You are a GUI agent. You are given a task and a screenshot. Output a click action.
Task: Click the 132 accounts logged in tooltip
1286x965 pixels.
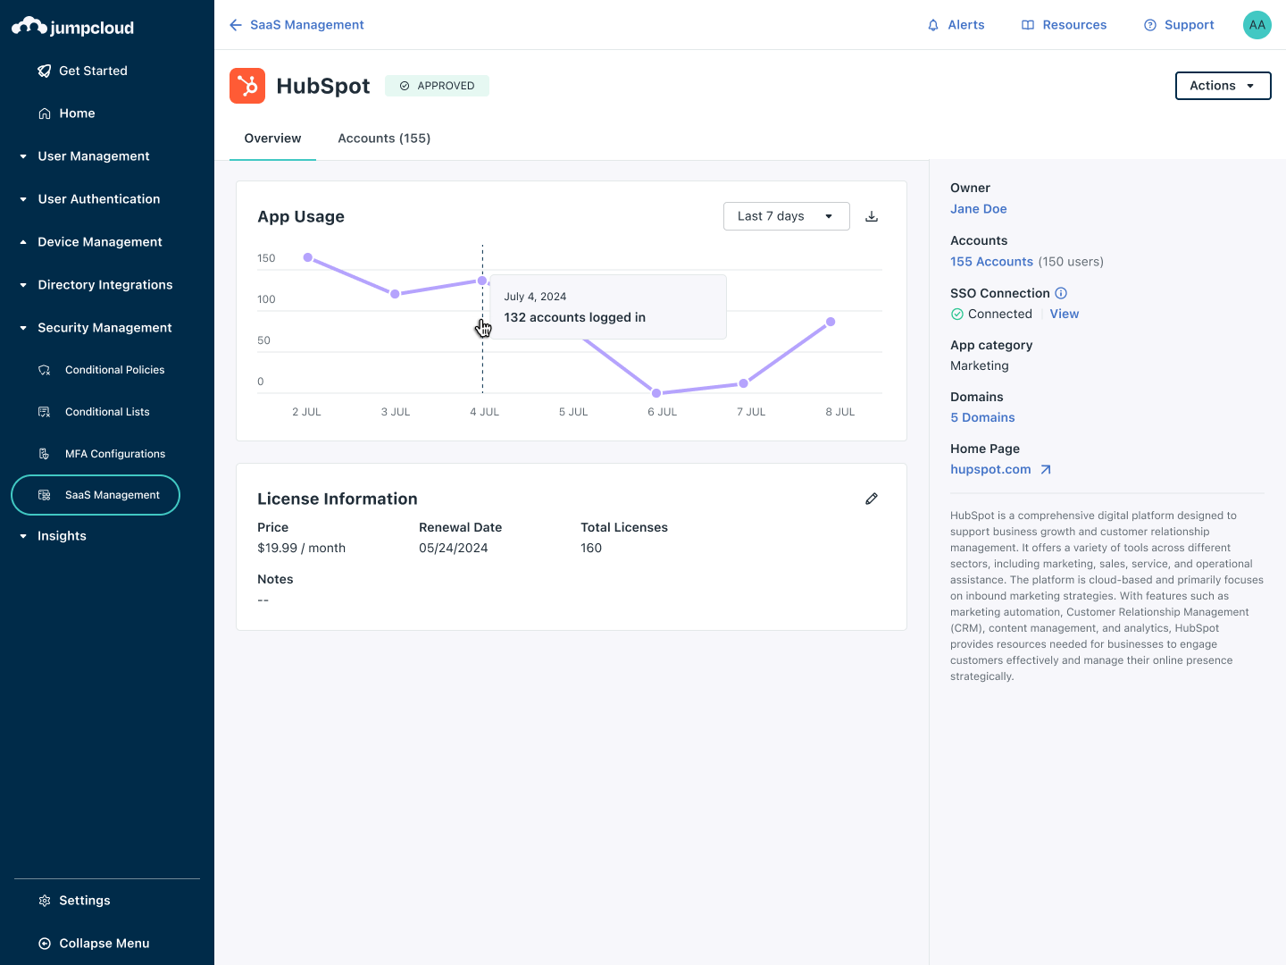point(608,307)
